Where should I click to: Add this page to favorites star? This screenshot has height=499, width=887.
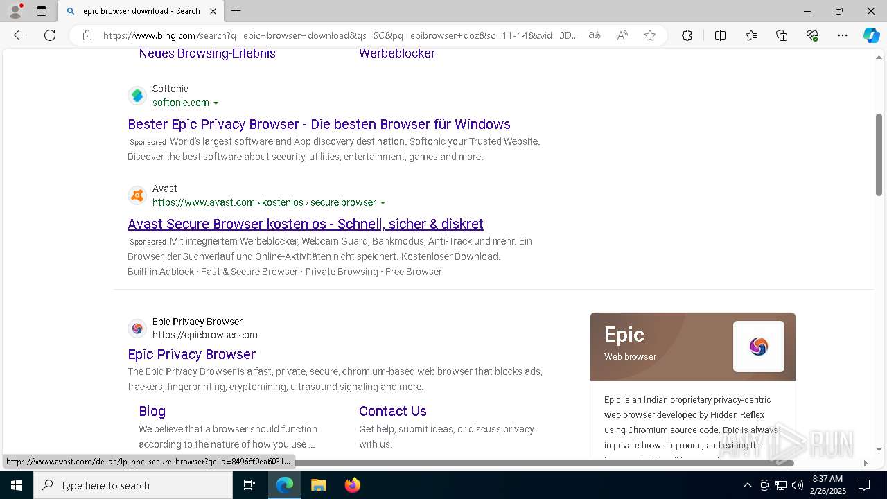tap(650, 35)
